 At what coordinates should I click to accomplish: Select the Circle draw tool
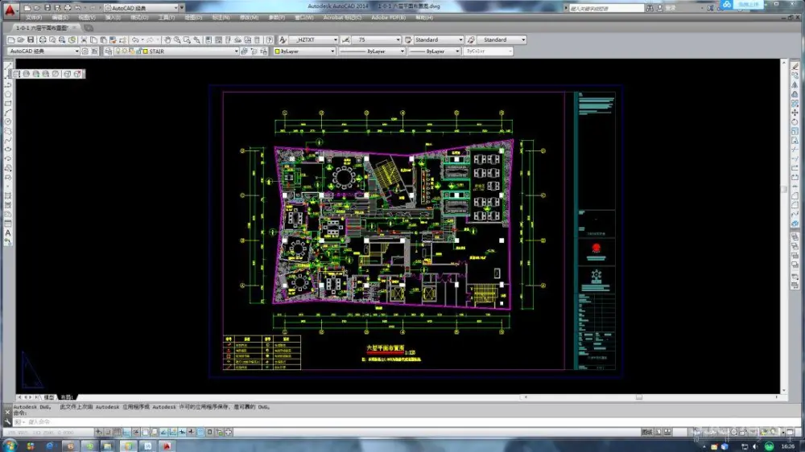[8, 121]
